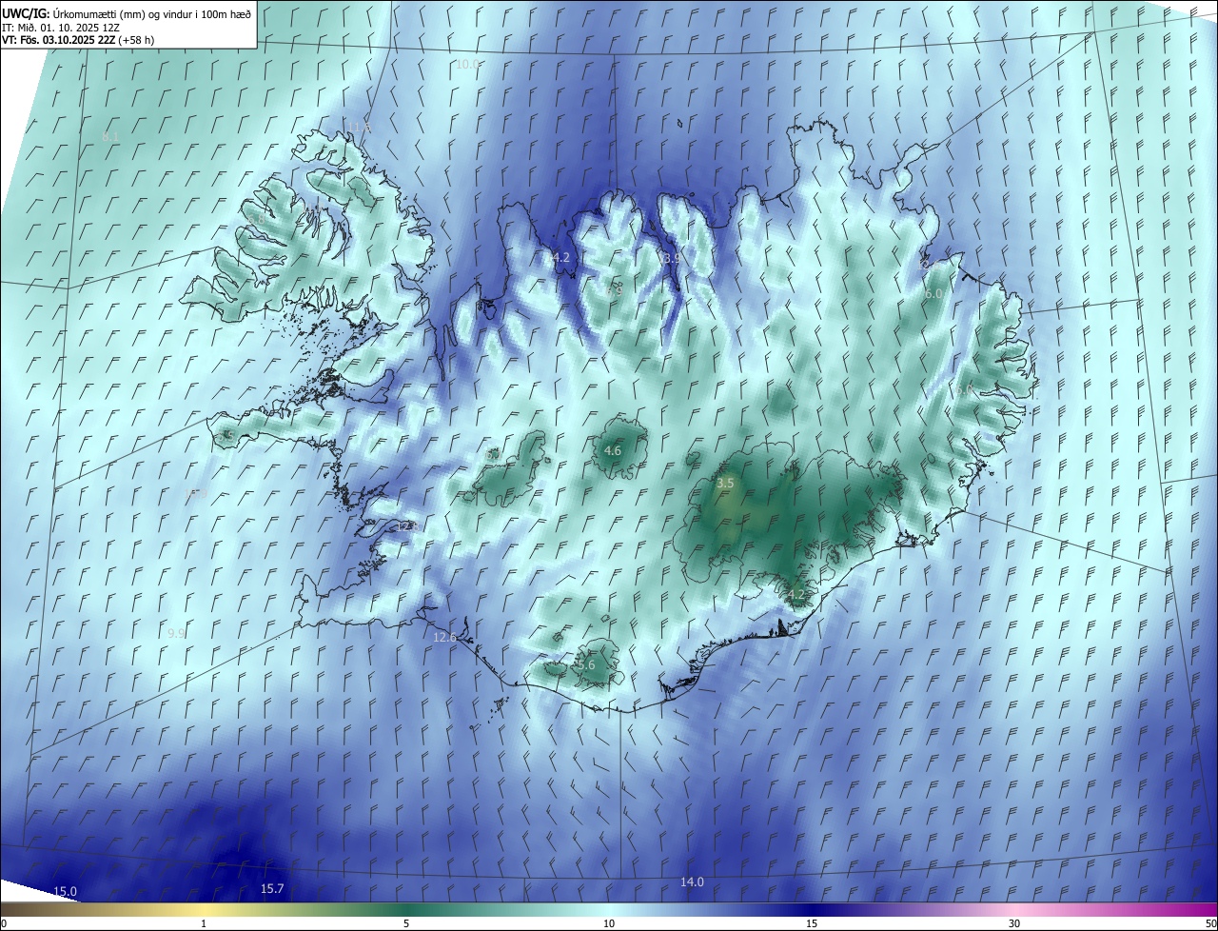Click the colorbar tick label 30
The image size is (1218, 931).
(x=1014, y=923)
